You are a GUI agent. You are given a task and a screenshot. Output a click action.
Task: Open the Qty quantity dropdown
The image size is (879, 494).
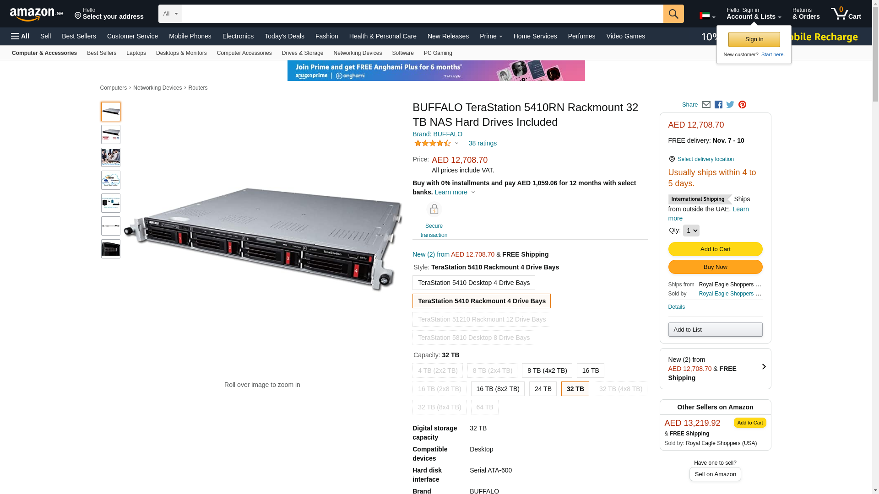690,231
